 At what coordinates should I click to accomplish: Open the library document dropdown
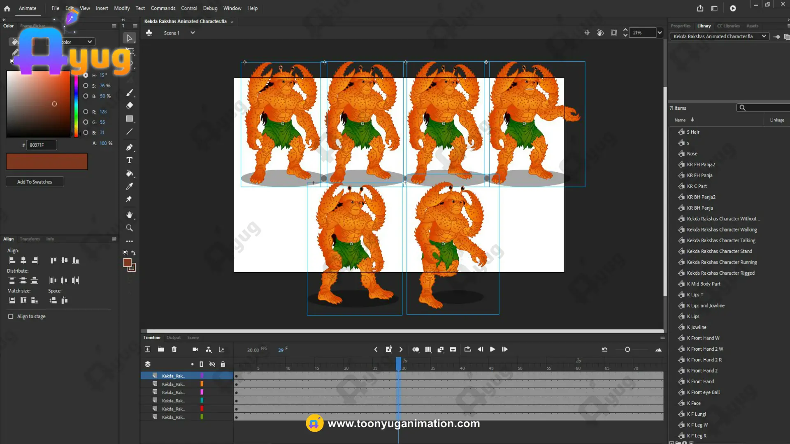click(764, 37)
